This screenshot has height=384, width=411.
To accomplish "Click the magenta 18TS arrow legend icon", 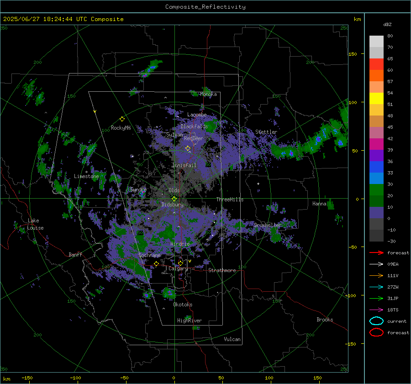I will click(376, 310).
